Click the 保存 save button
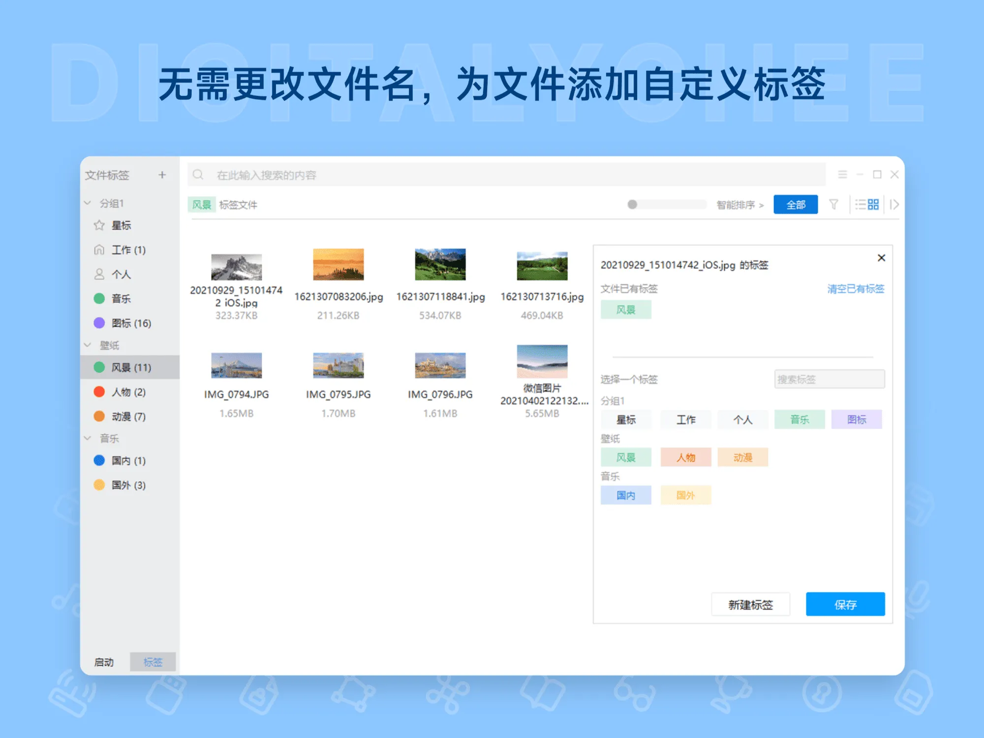 click(x=845, y=604)
